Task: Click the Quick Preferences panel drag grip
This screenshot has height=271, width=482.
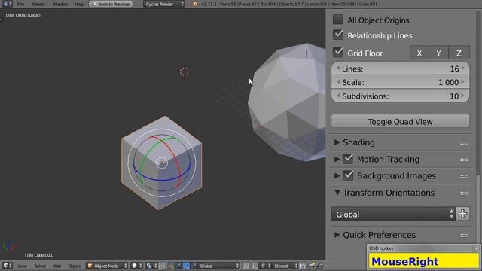Action: (x=464, y=236)
